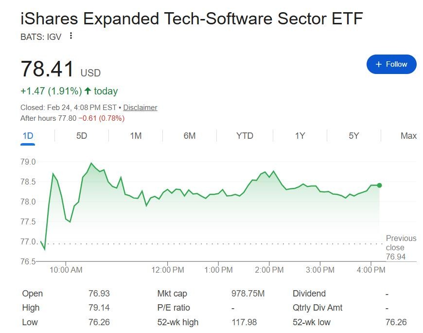The height and width of the screenshot is (333, 423).
Task: Open the three-dot more options menu
Action: click(71, 36)
